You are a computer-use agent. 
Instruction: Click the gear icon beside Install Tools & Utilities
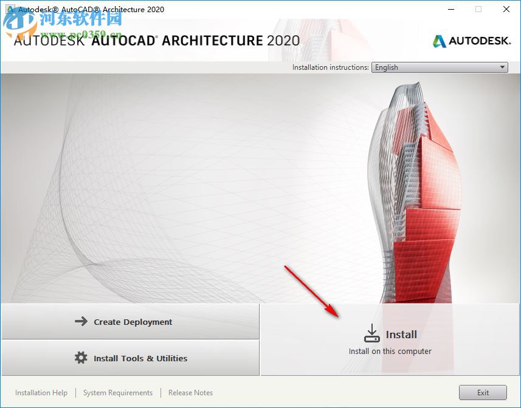click(x=80, y=358)
